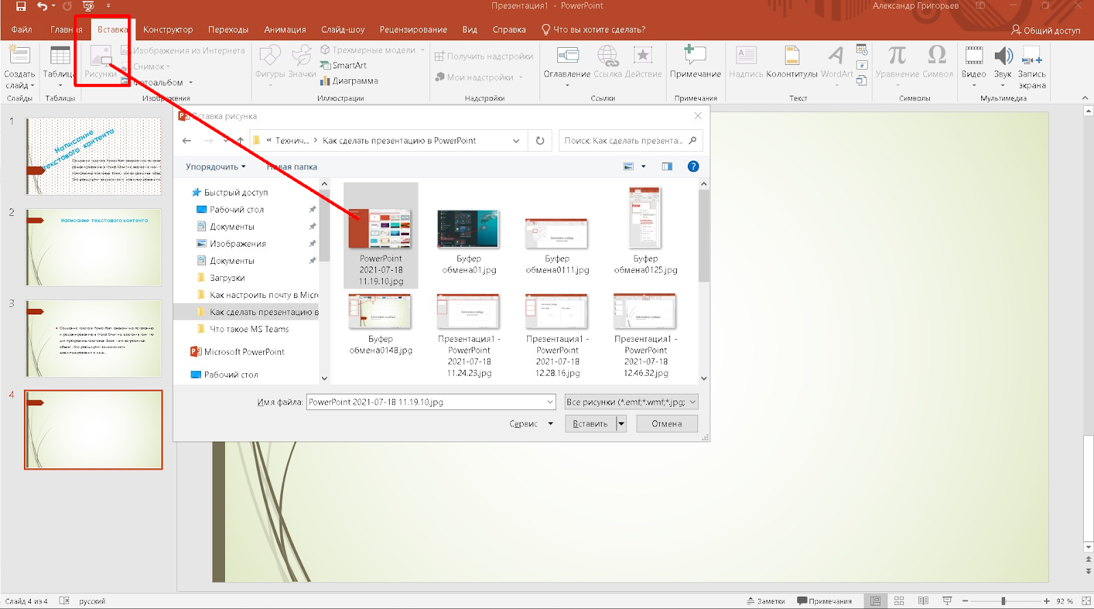
Task: Click the Новая папка button
Action: coord(293,167)
